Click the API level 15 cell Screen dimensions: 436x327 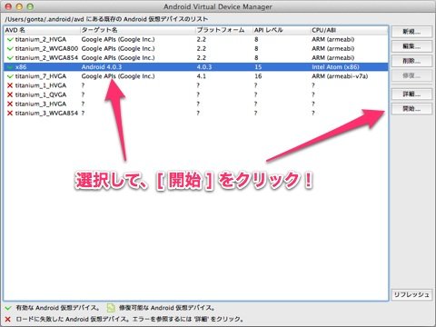pyautogui.click(x=258, y=67)
